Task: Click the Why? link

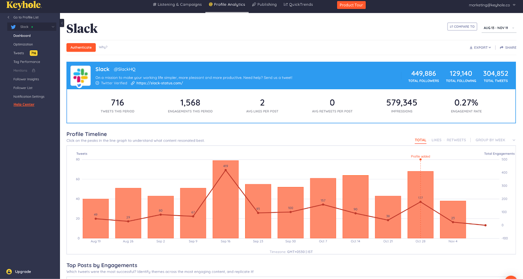Action: (x=103, y=47)
